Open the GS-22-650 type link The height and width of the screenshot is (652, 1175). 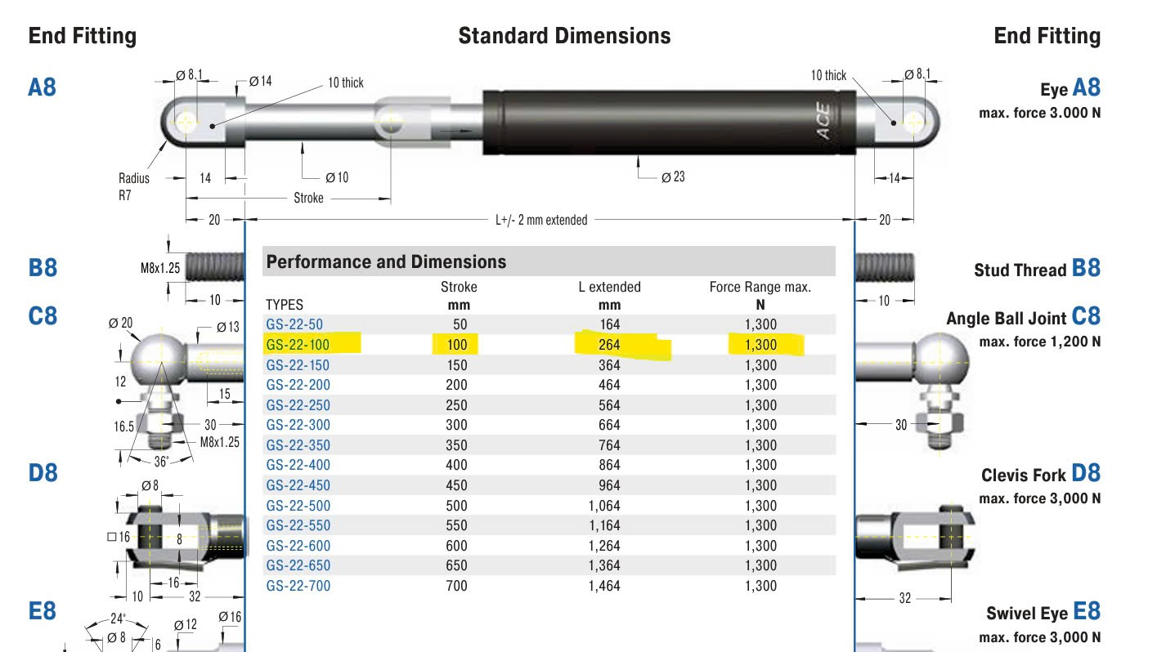[298, 565]
